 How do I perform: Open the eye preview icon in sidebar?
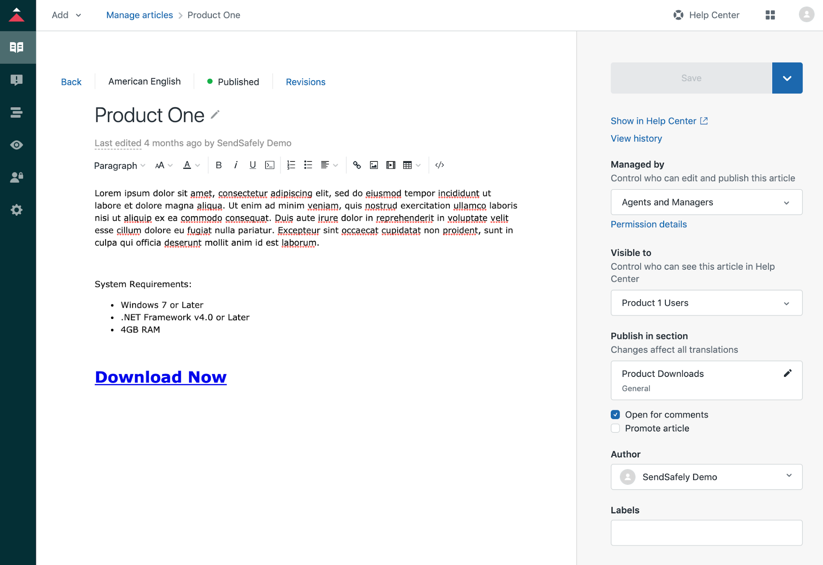pyautogui.click(x=17, y=145)
